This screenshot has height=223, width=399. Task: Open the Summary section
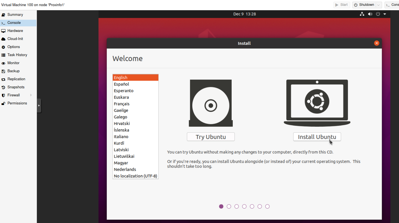point(18,15)
